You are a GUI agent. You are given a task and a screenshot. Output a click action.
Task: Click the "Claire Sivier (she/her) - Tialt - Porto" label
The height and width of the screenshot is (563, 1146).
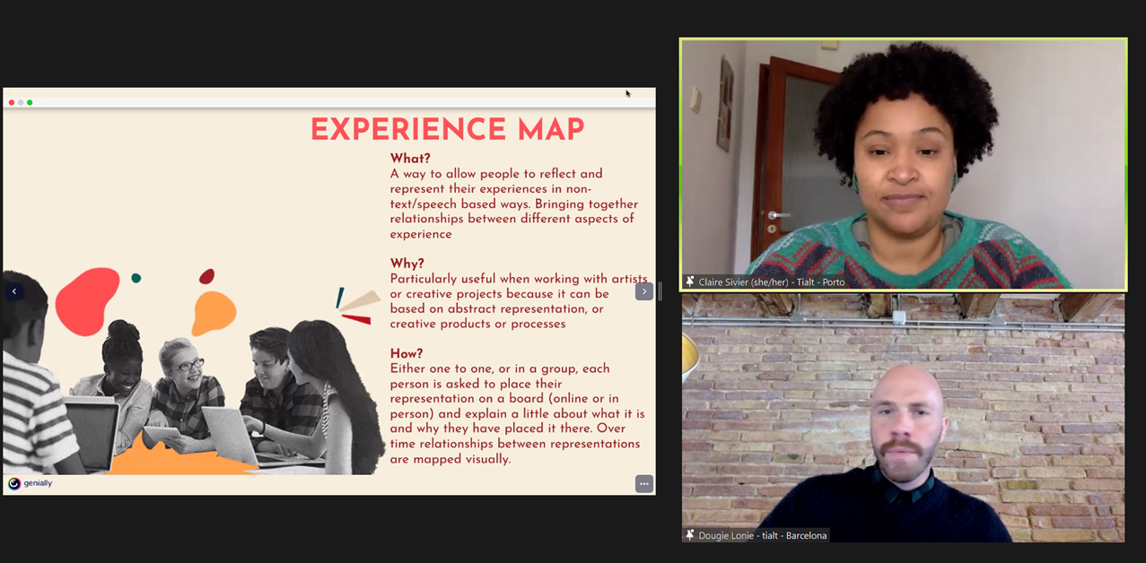click(772, 281)
